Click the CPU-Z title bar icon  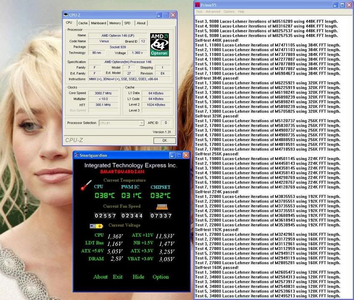tap(66, 15)
